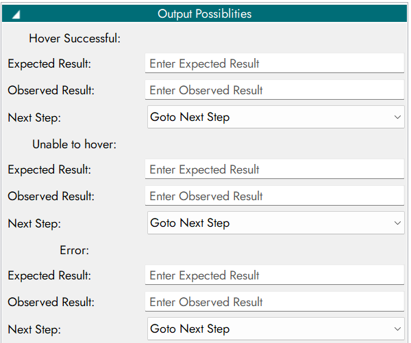411x343 pixels.
Task: Click Observed Result label in Error section
Action: point(51,302)
